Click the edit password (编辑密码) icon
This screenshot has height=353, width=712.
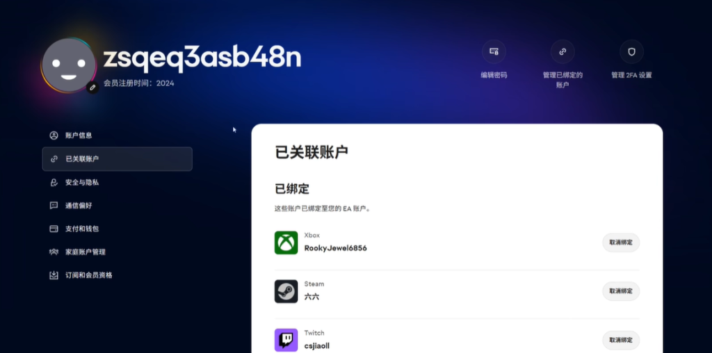click(494, 51)
